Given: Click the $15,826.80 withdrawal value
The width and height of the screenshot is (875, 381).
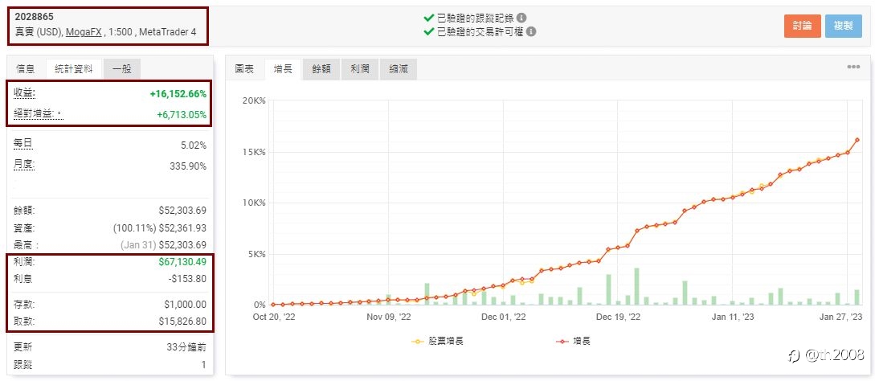Looking at the screenshot, I should pos(183,322).
